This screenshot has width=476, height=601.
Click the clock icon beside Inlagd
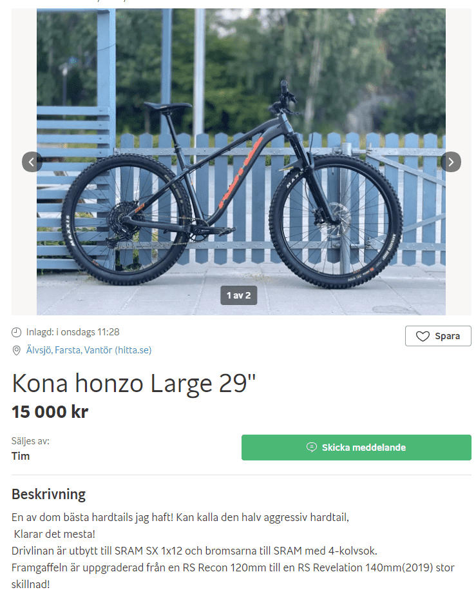click(x=17, y=332)
